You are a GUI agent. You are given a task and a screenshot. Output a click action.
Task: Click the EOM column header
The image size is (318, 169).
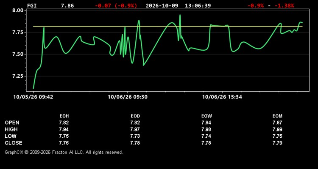point(277,116)
